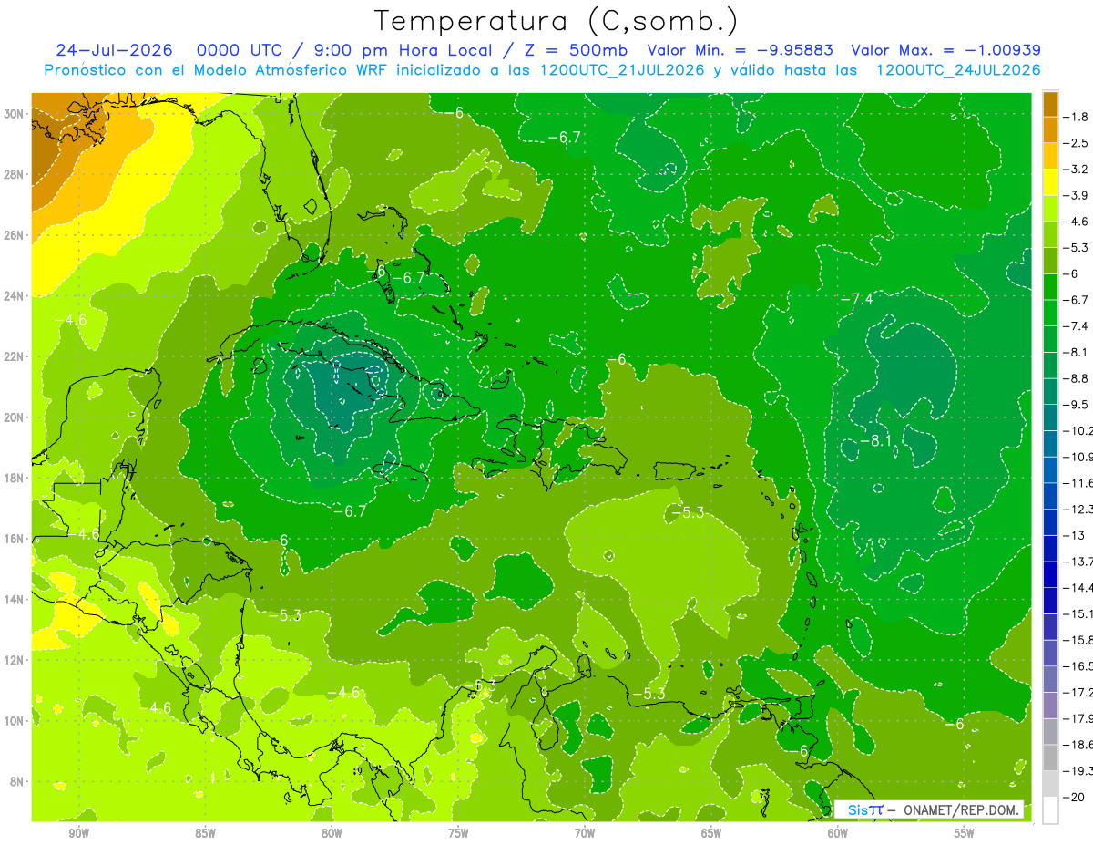Click latitude axis label "20N"
This screenshot has height=845, width=1093.
15,417
